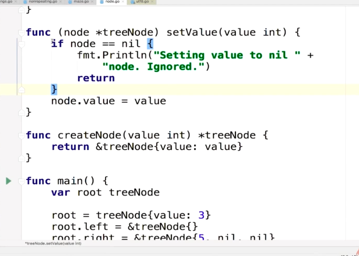
Task: Open the utf8.go editor tab
Action: (143, 3)
